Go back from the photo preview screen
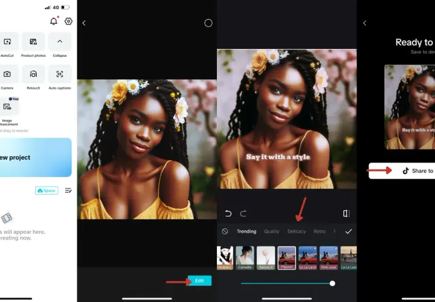This screenshot has height=302, width=435. pos(84,23)
